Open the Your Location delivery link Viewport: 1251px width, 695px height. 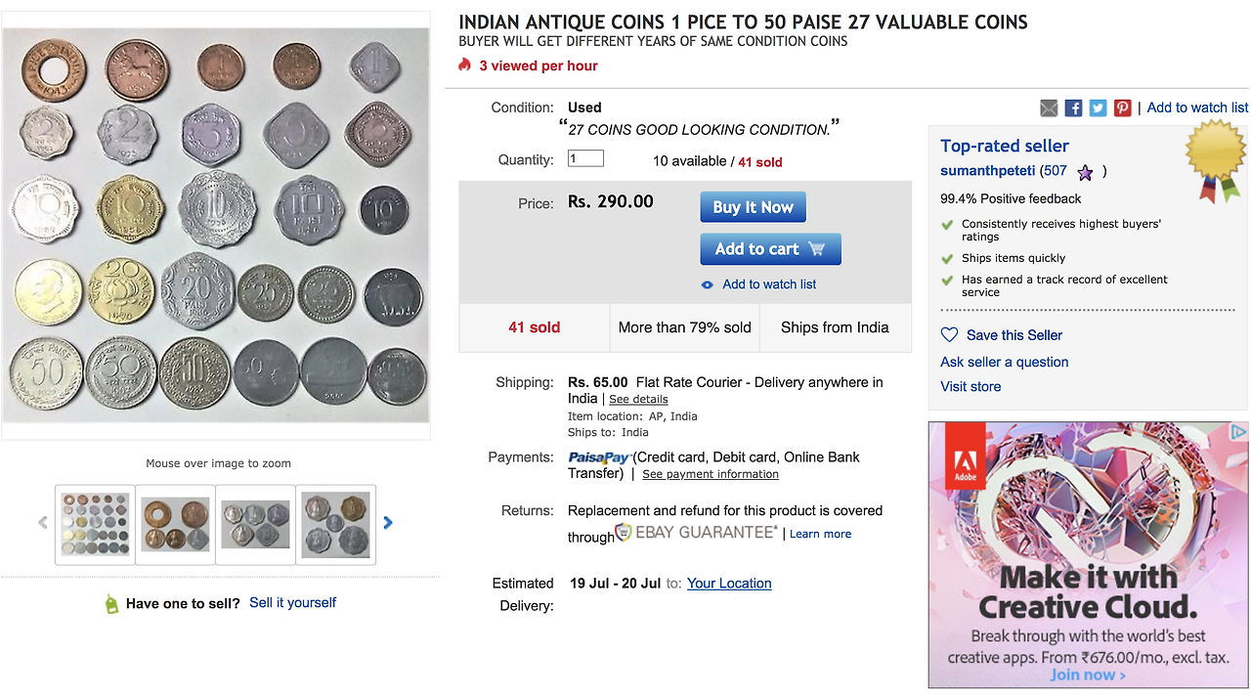(x=729, y=584)
